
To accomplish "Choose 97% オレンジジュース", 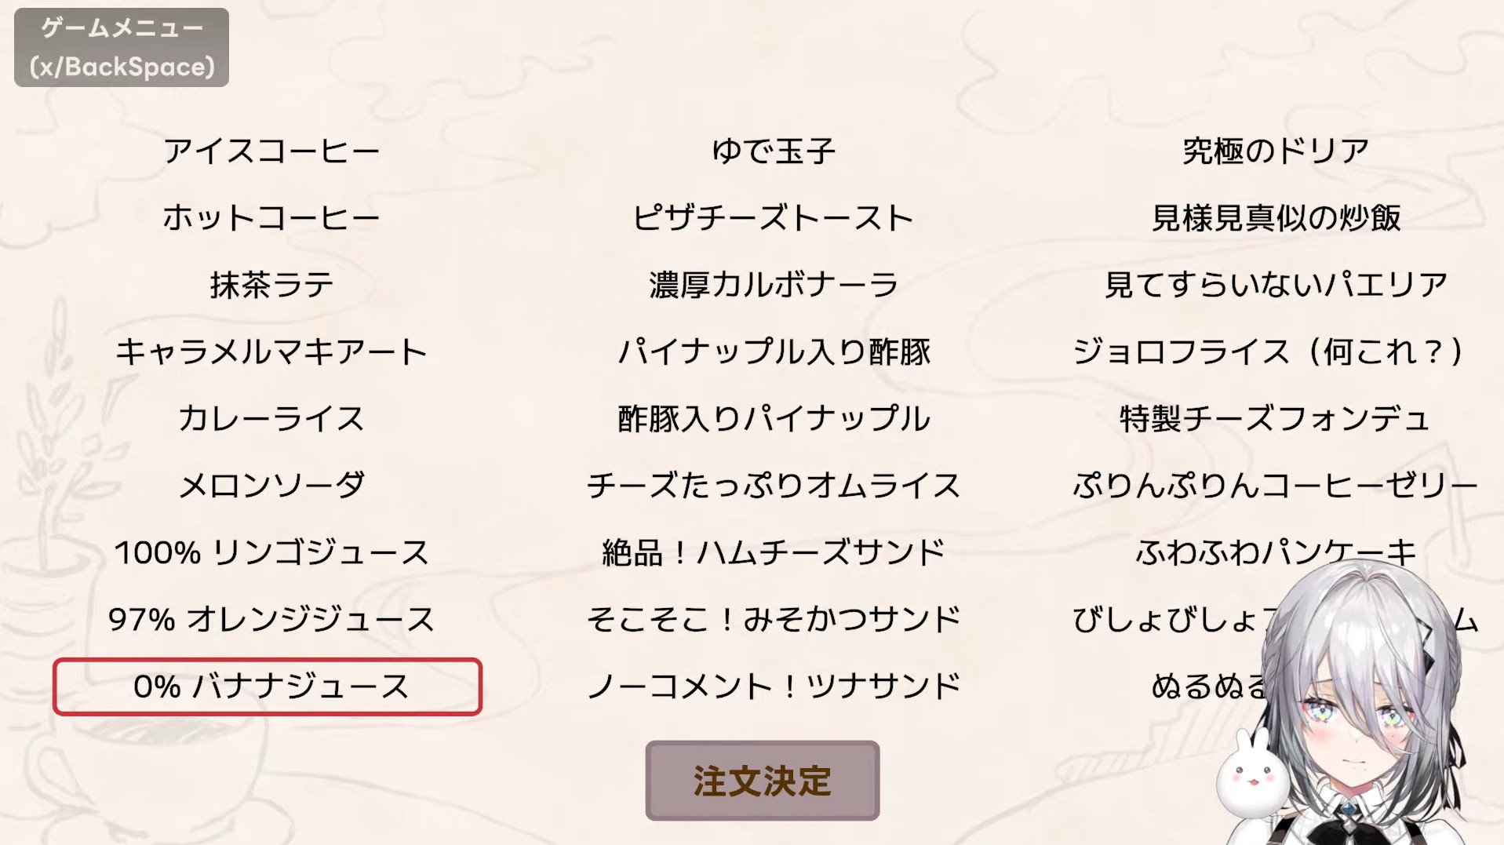I will point(271,619).
